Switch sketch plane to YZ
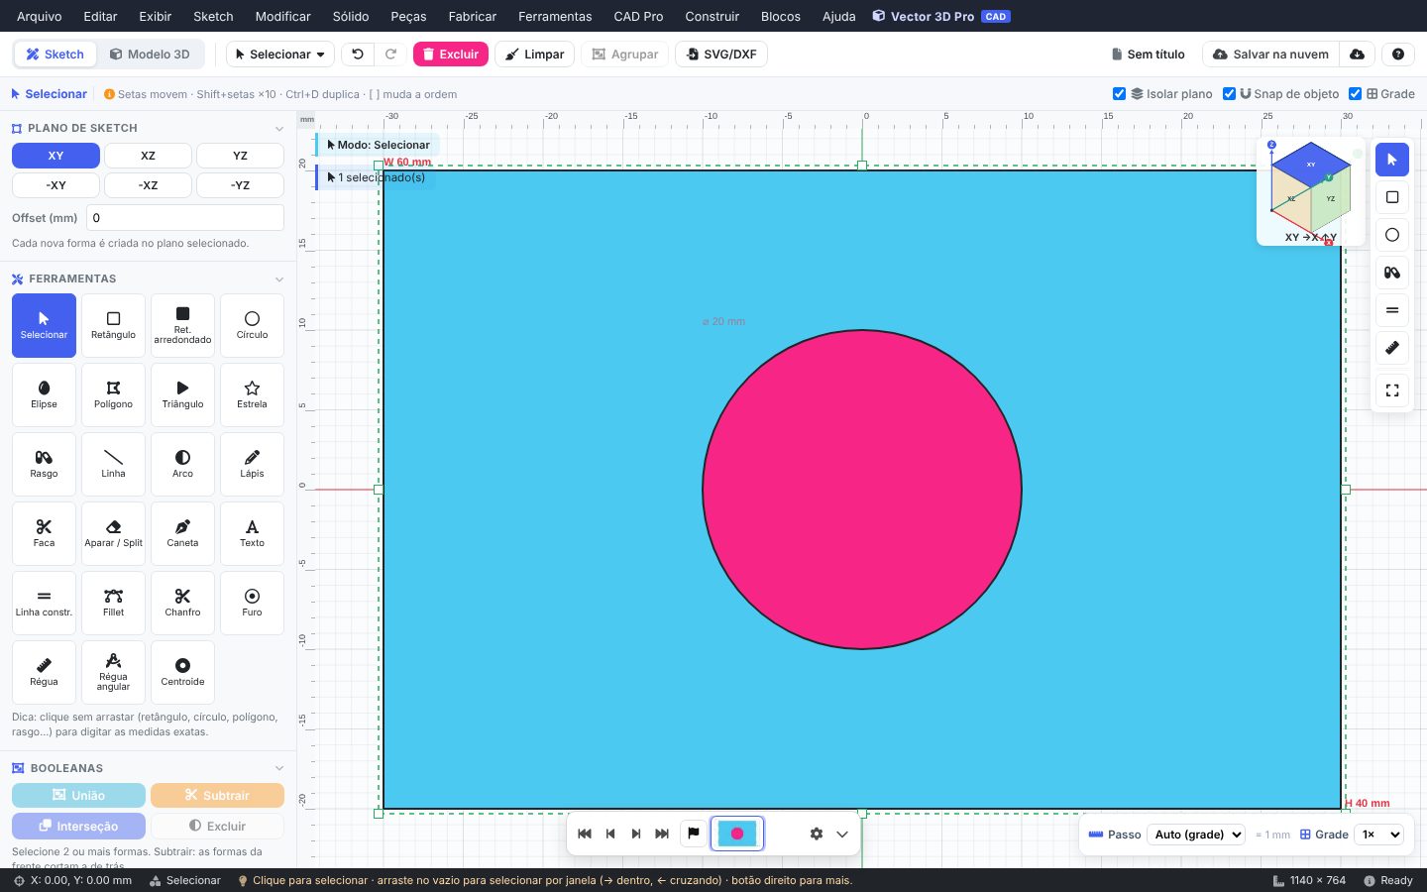The width and height of the screenshot is (1427, 892). [240, 156]
